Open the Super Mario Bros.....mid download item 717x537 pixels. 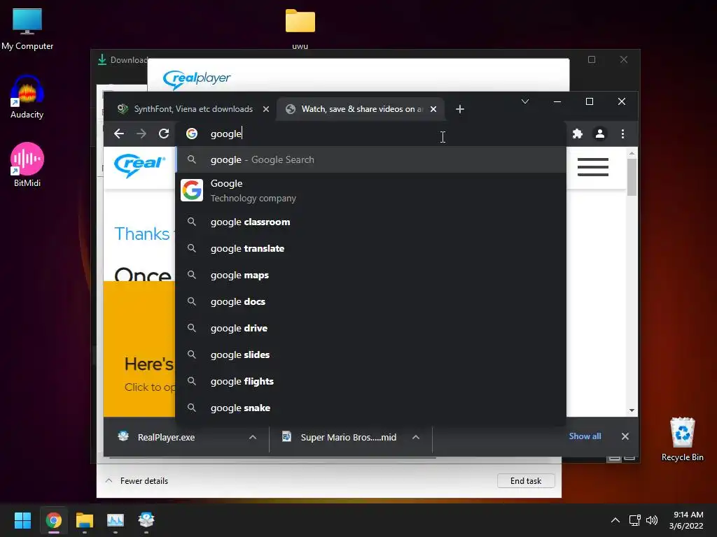pos(349,437)
